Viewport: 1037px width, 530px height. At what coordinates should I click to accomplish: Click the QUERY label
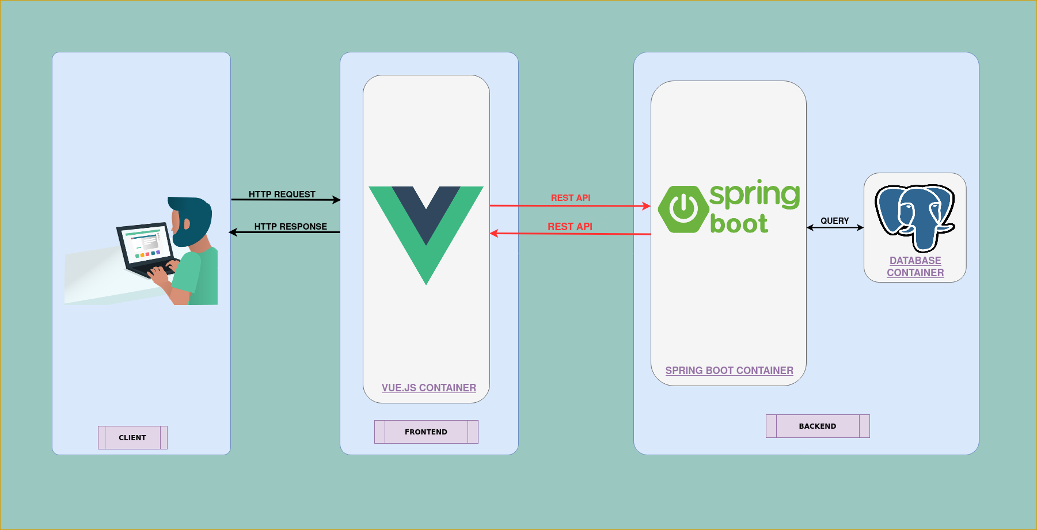click(x=835, y=220)
